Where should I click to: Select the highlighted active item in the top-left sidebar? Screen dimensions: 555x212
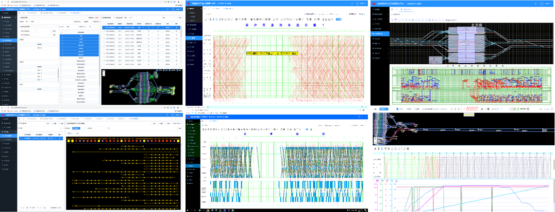(x=9, y=41)
